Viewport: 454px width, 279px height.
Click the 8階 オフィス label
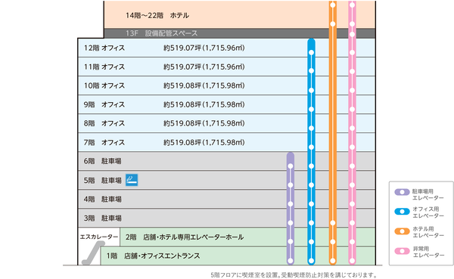(104, 123)
